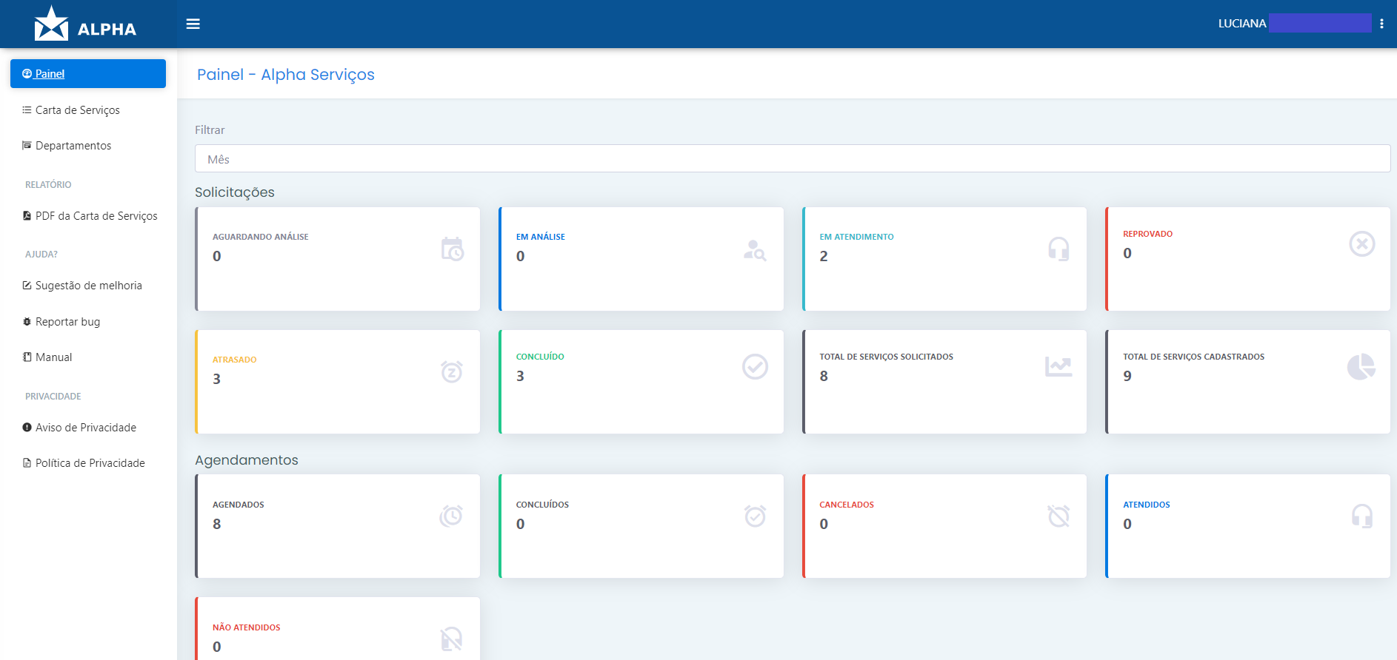Open the vertical dots user menu
This screenshot has height=660, width=1397.
(x=1381, y=24)
